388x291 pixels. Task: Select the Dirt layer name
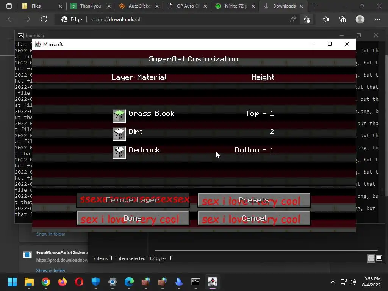[136, 131]
